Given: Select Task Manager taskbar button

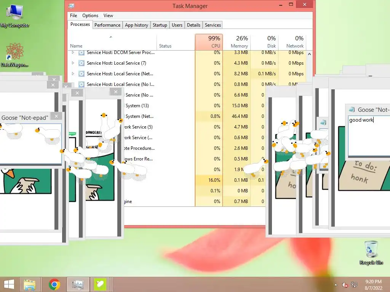Looking at the screenshot, I should [x=78, y=284].
